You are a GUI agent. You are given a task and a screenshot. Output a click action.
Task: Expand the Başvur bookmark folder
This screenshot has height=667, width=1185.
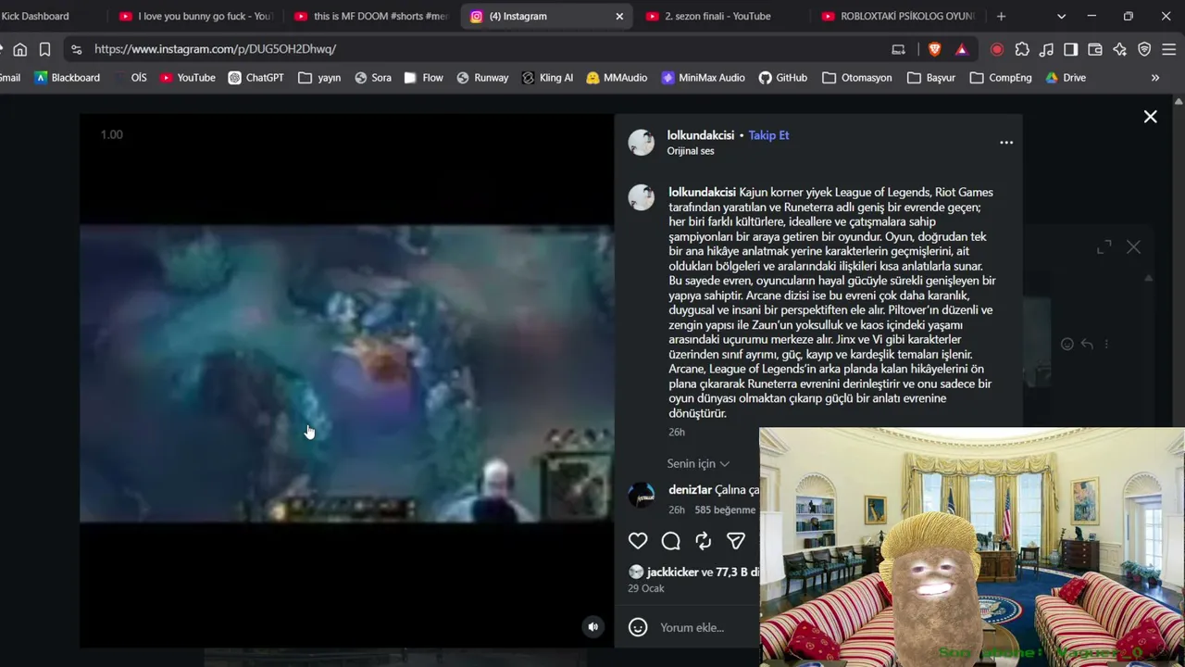click(931, 78)
